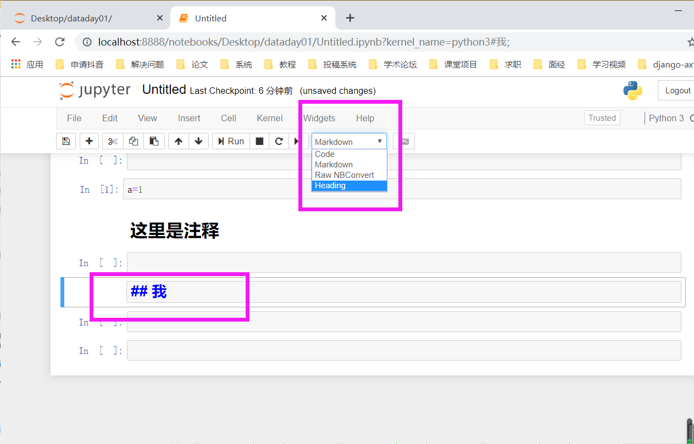The height and width of the screenshot is (444, 694).
Task: Open the 教程 bookmark folder
Action: click(x=280, y=64)
